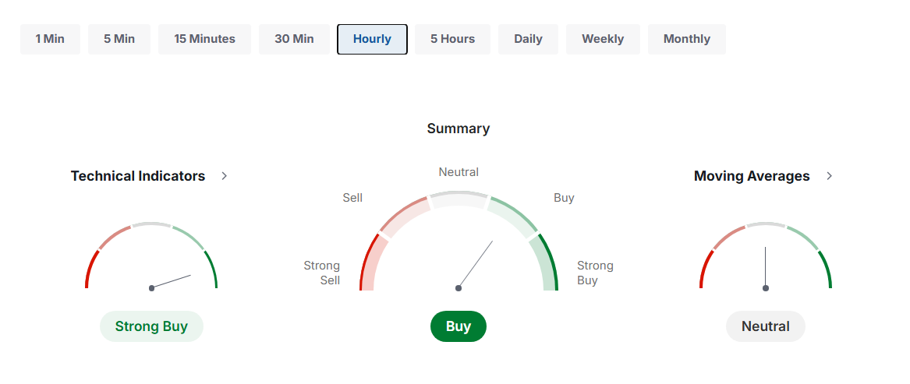Click the Summary heading text
The image size is (910, 384).
coord(459,129)
